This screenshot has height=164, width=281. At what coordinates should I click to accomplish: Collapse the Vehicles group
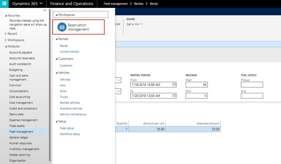tap(56, 72)
